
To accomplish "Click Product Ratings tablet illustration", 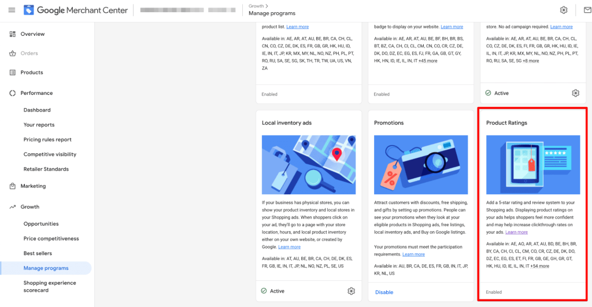I will pos(533,165).
